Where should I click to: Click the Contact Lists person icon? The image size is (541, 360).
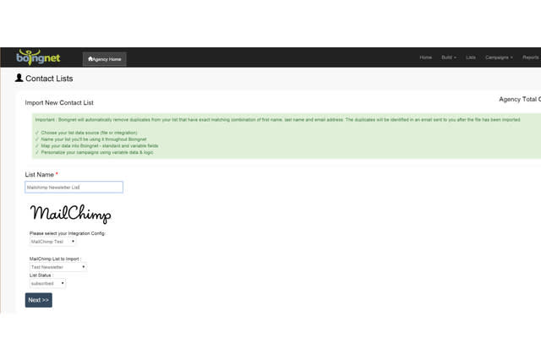(19, 78)
